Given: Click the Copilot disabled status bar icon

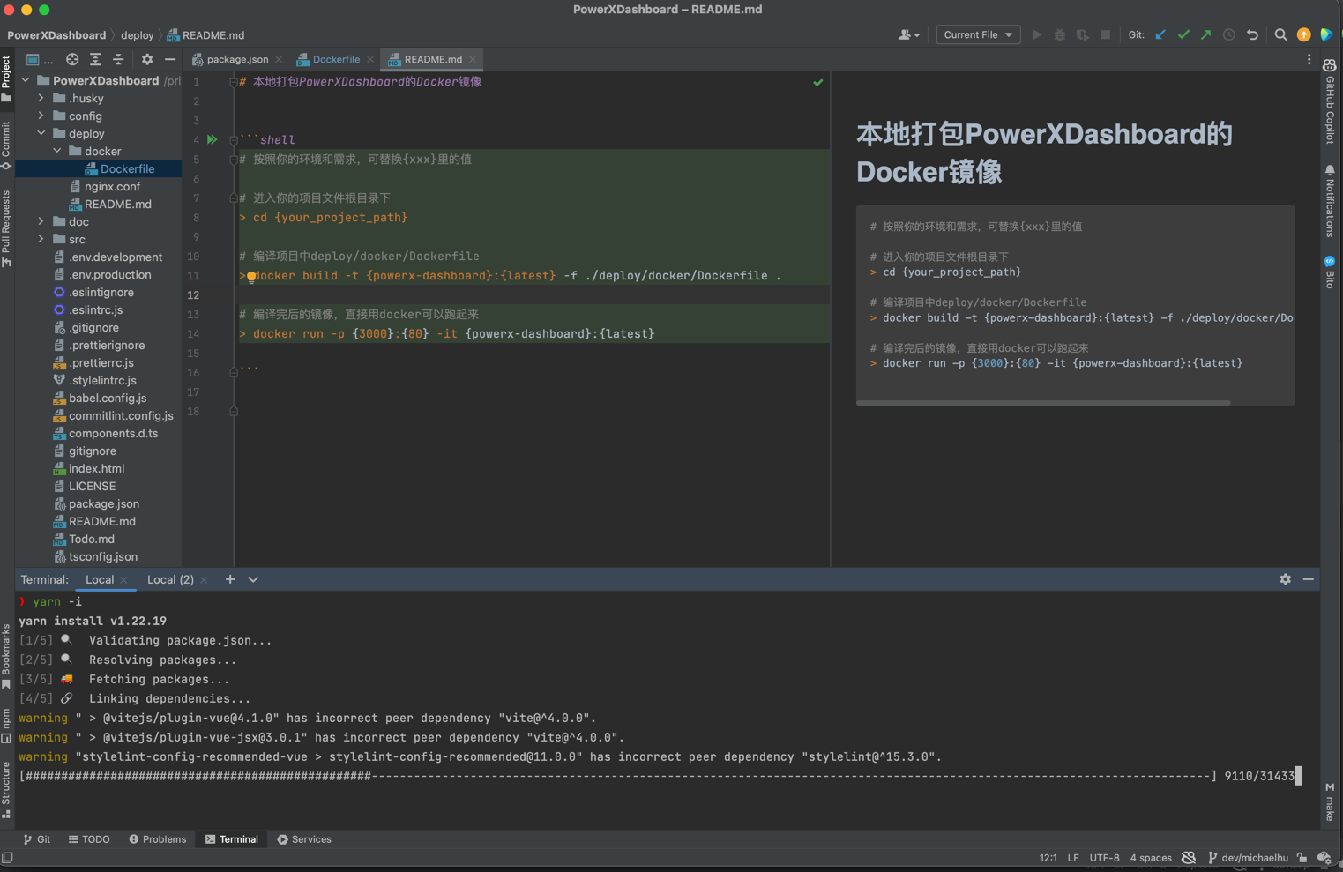Looking at the screenshot, I should pos(1189,857).
